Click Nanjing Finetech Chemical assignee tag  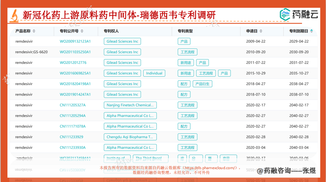tap(130, 105)
